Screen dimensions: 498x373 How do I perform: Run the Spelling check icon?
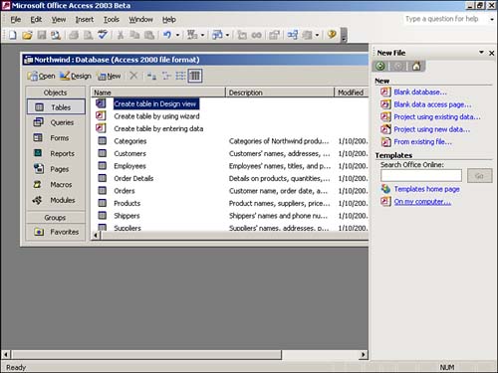pos(103,35)
